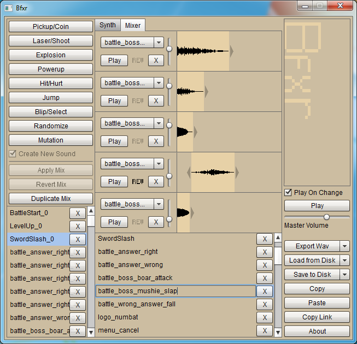
Task: Open the About dialog
Action: (317, 331)
